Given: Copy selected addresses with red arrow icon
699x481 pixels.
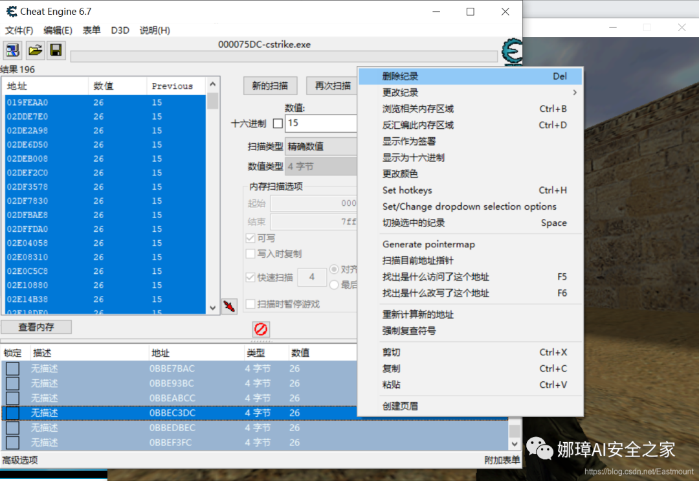Looking at the screenshot, I should [229, 306].
